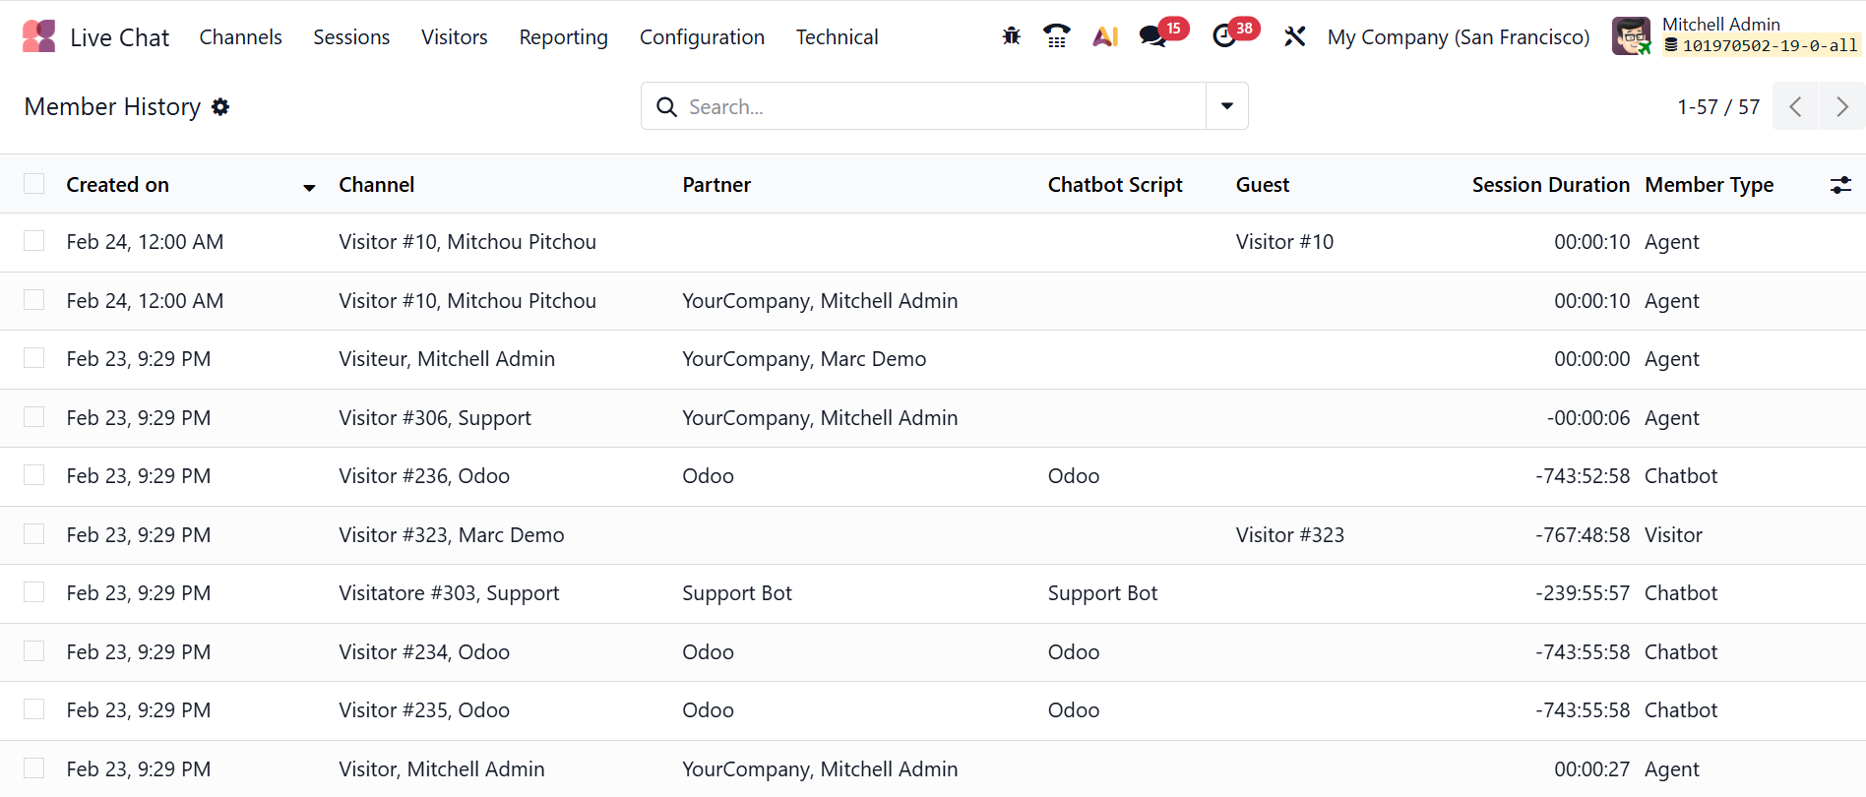Tick the select-all header checkbox
1866x797 pixels.
click(x=34, y=184)
